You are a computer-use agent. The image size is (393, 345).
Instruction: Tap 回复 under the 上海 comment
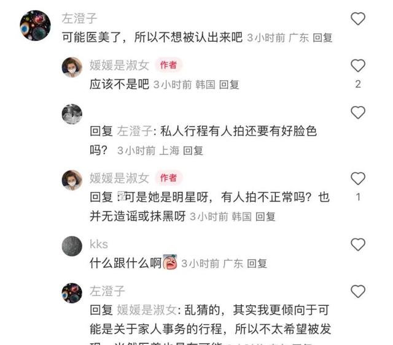[x=193, y=151]
